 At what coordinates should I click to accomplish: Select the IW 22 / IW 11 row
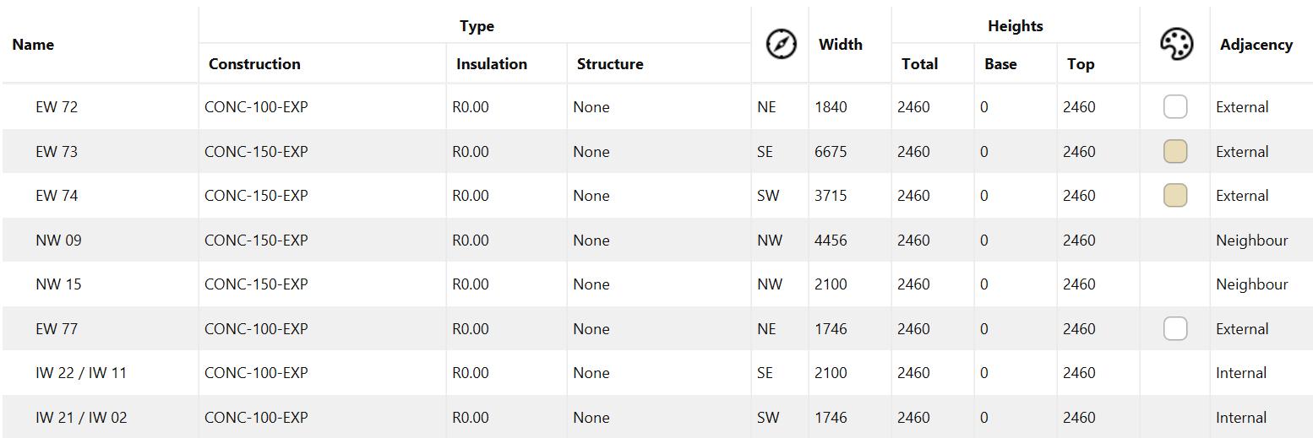[x=81, y=373]
